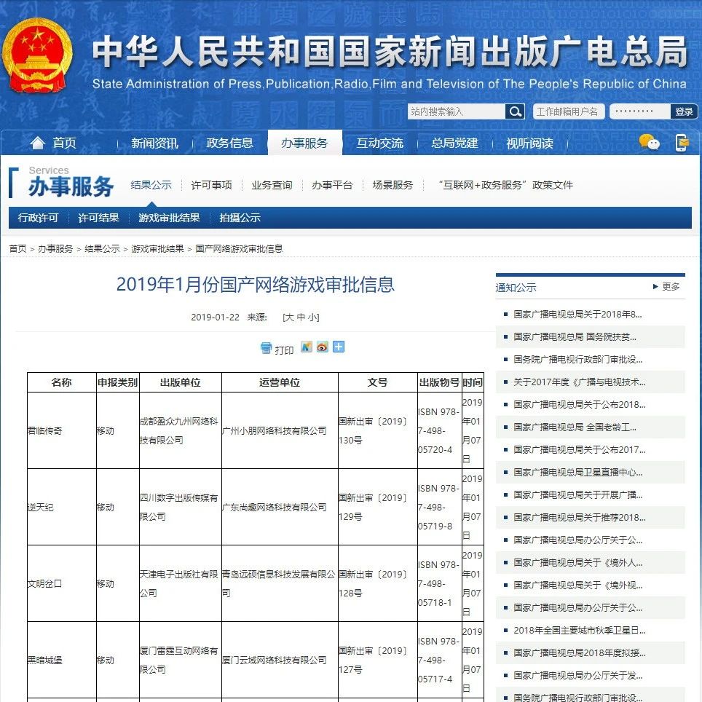Click the printer icon next to 打印
The height and width of the screenshot is (702, 702).
pyautogui.click(x=266, y=348)
